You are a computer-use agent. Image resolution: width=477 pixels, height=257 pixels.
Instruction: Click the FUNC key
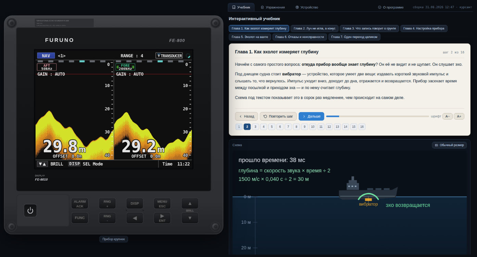(80, 218)
